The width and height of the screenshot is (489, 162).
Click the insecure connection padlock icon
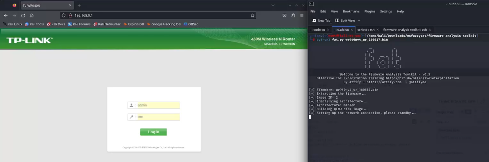click(70, 15)
